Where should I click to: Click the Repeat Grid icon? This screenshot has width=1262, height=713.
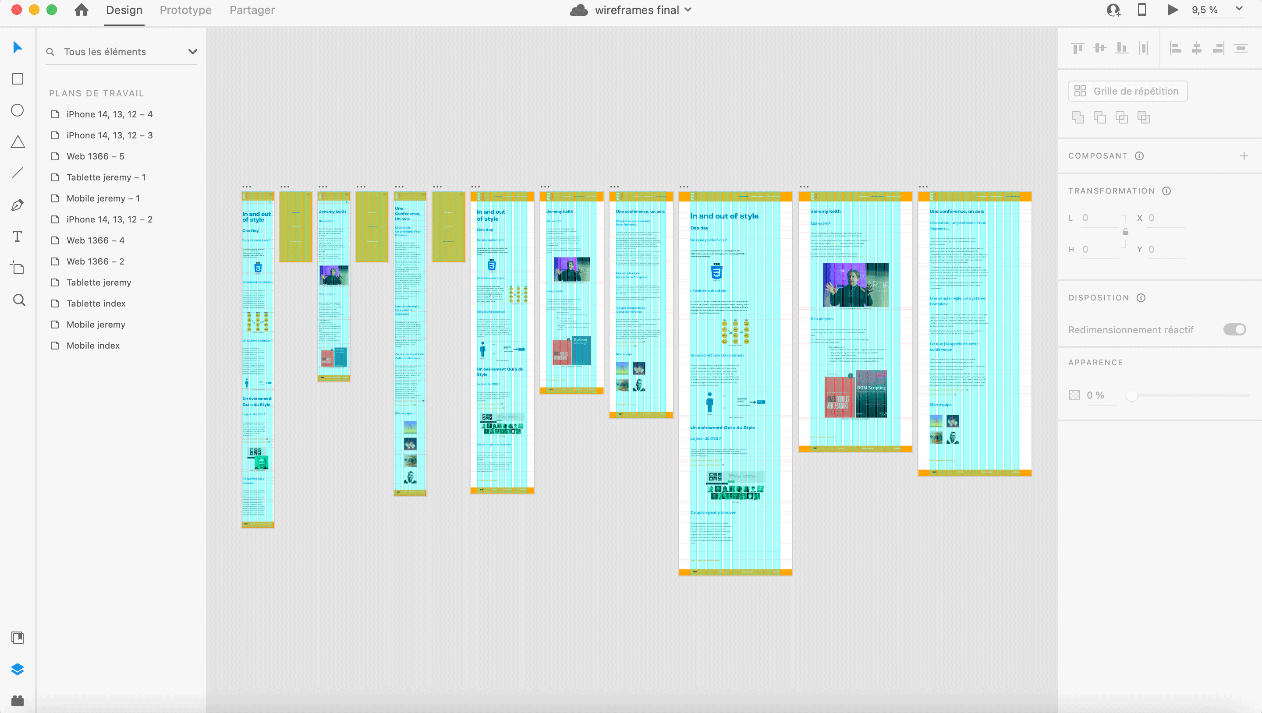point(1081,90)
